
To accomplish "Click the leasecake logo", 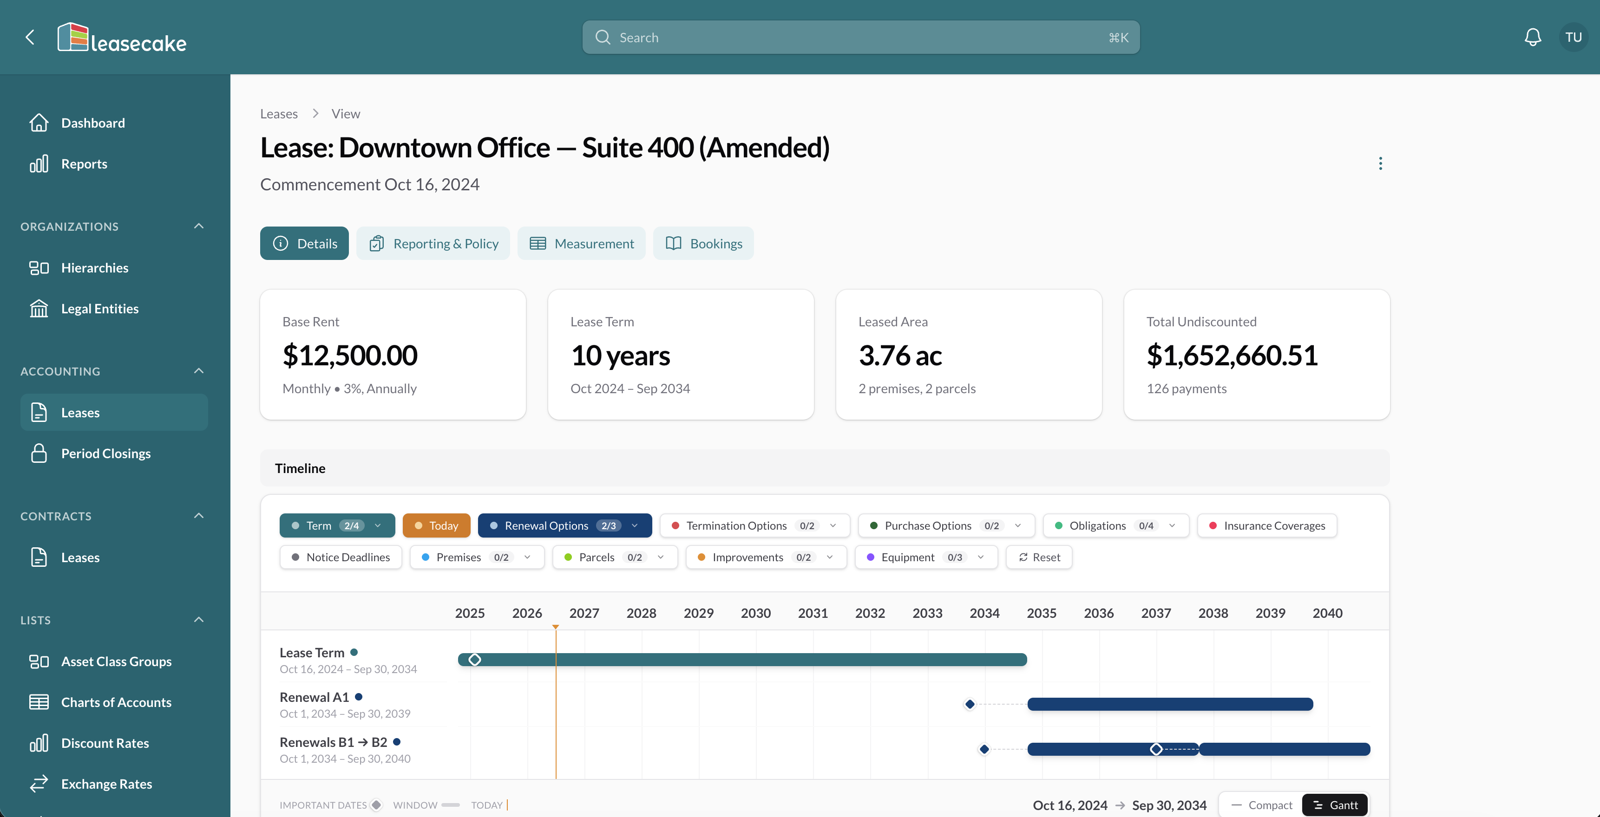I will coord(122,38).
